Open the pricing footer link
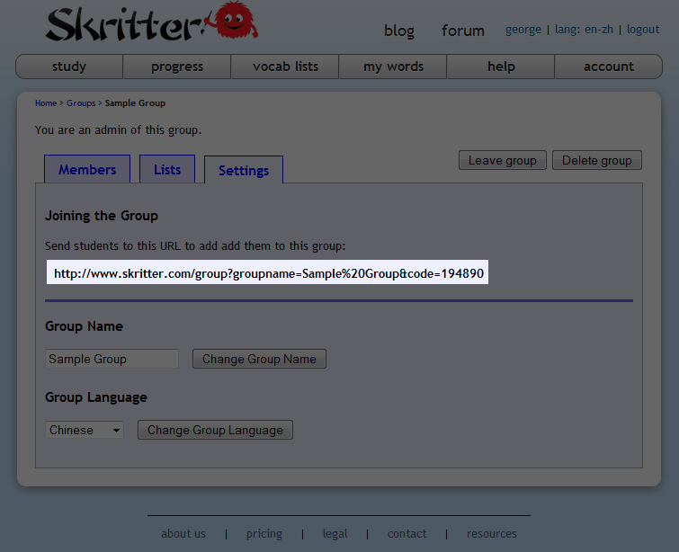 pos(264,534)
